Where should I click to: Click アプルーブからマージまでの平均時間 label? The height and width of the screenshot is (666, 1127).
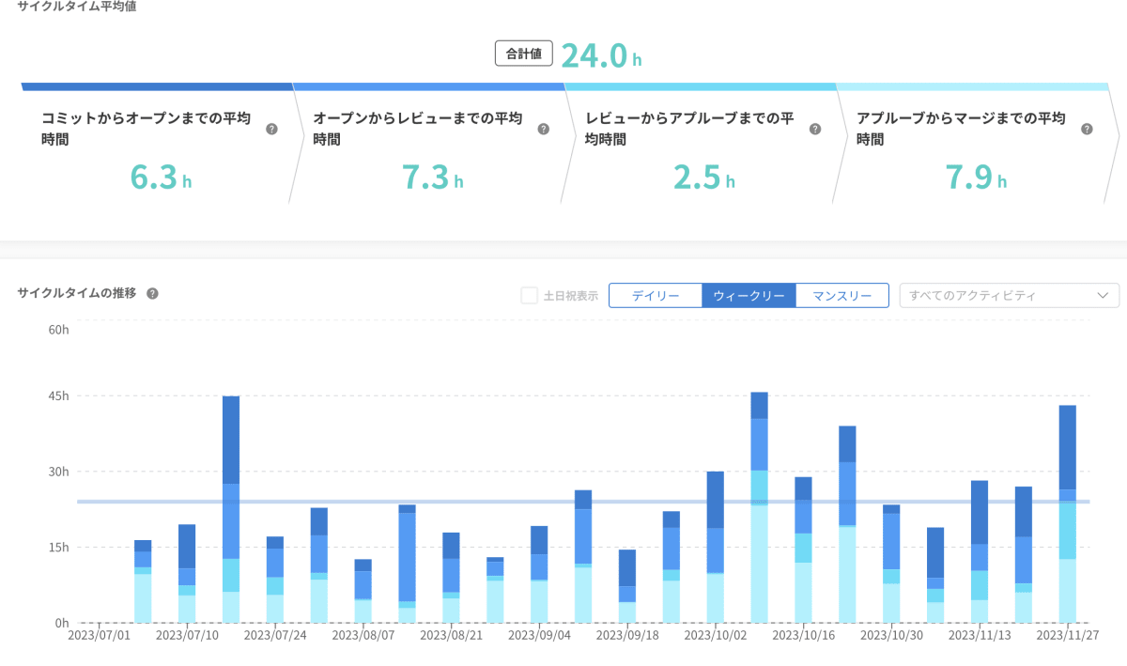coord(961,129)
